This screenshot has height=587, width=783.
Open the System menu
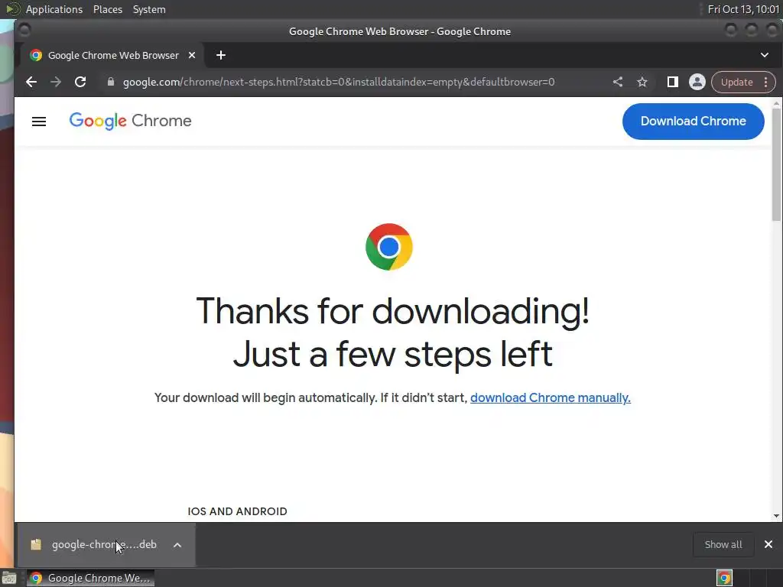(x=149, y=9)
